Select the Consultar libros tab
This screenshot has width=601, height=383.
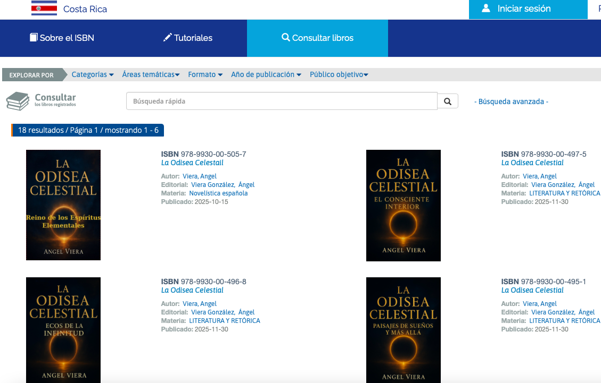(317, 38)
